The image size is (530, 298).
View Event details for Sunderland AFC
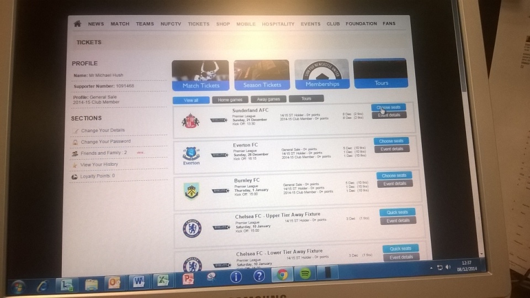click(x=389, y=115)
